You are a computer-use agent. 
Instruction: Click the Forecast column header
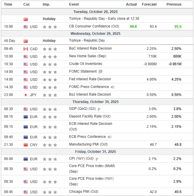coord(149,4)
